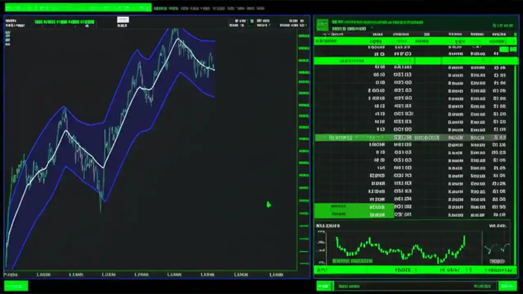Switch to the first menu item on the green menu bar
The image size is (523, 294).
click(160, 8)
